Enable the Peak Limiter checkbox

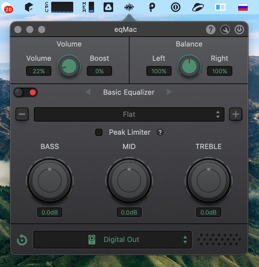coord(99,132)
